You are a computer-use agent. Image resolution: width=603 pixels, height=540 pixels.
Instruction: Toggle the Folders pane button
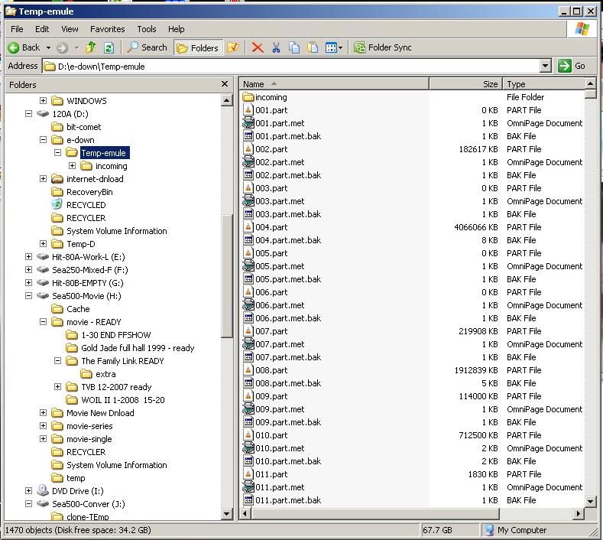(197, 47)
